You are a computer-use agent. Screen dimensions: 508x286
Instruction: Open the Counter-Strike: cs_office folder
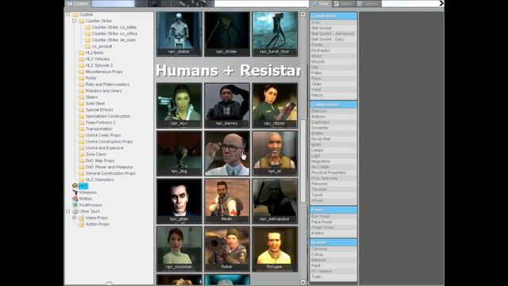pyautogui.click(x=114, y=33)
